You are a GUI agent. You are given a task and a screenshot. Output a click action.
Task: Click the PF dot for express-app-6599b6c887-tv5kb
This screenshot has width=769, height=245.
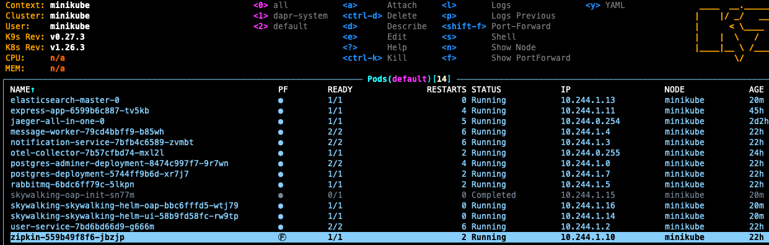pos(281,111)
